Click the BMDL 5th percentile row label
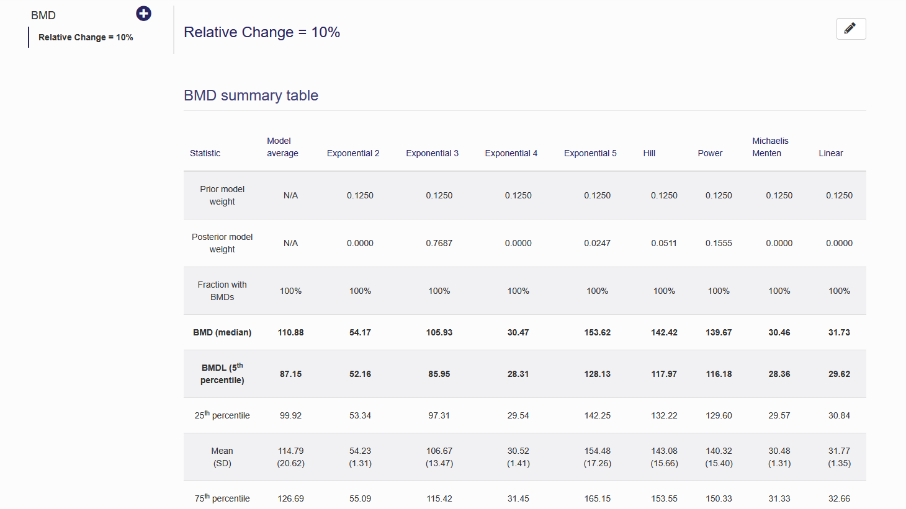Image resolution: width=906 pixels, height=509 pixels. 222,374
